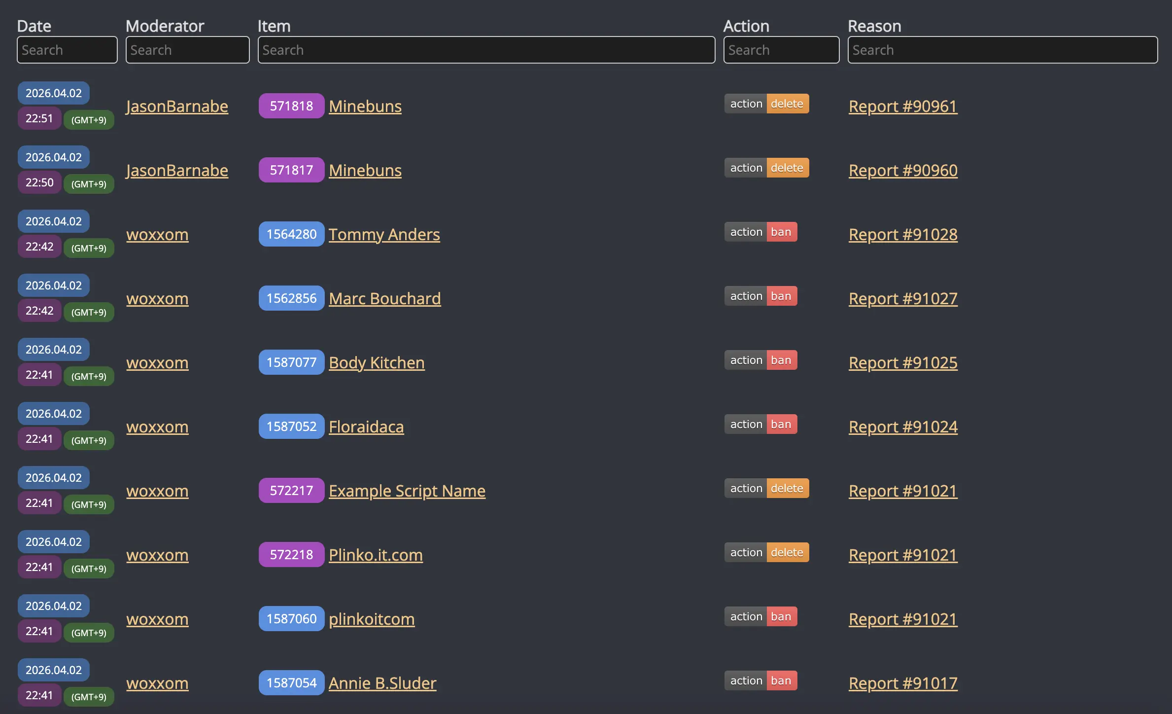Viewport: 1172px width, 714px height.
Task: Click the delete action badge for 572217
Action: [x=787, y=488]
